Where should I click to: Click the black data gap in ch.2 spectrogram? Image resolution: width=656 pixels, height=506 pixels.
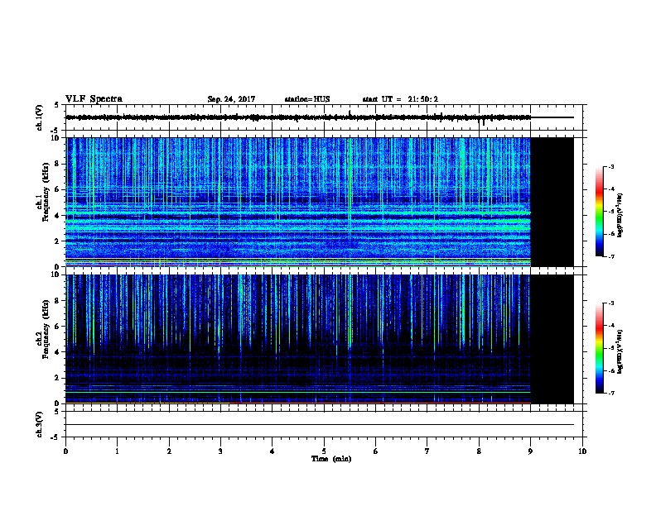552,339
